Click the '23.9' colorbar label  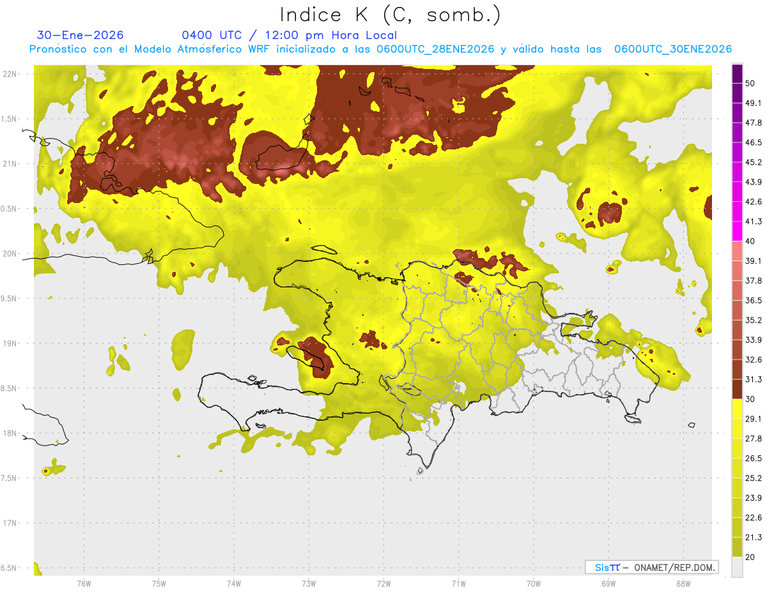click(754, 498)
